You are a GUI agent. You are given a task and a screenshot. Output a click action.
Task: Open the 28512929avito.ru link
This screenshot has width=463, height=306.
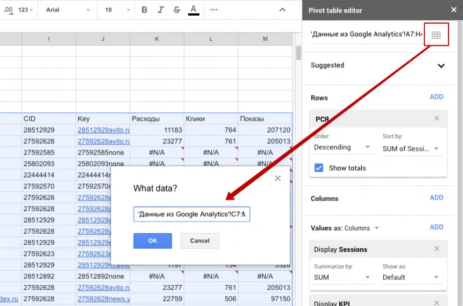point(104,130)
